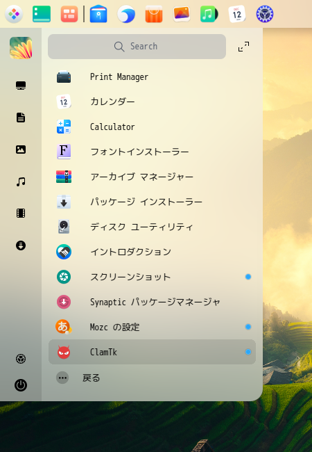The image size is (312, 452).
Task: Open Music folder from launcher sidebar
Action: pos(21,181)
